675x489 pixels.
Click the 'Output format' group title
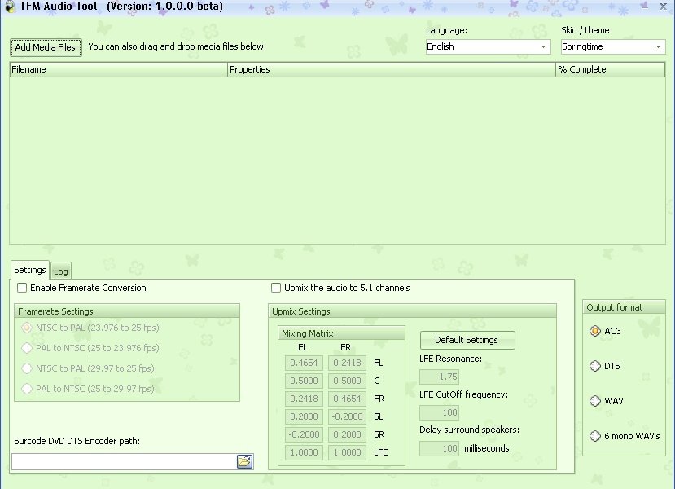tap(614, 307)
